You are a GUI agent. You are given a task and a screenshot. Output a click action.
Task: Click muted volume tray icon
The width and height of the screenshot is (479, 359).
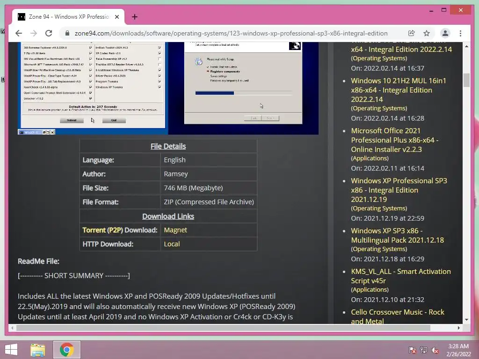[x=435, y=350]
